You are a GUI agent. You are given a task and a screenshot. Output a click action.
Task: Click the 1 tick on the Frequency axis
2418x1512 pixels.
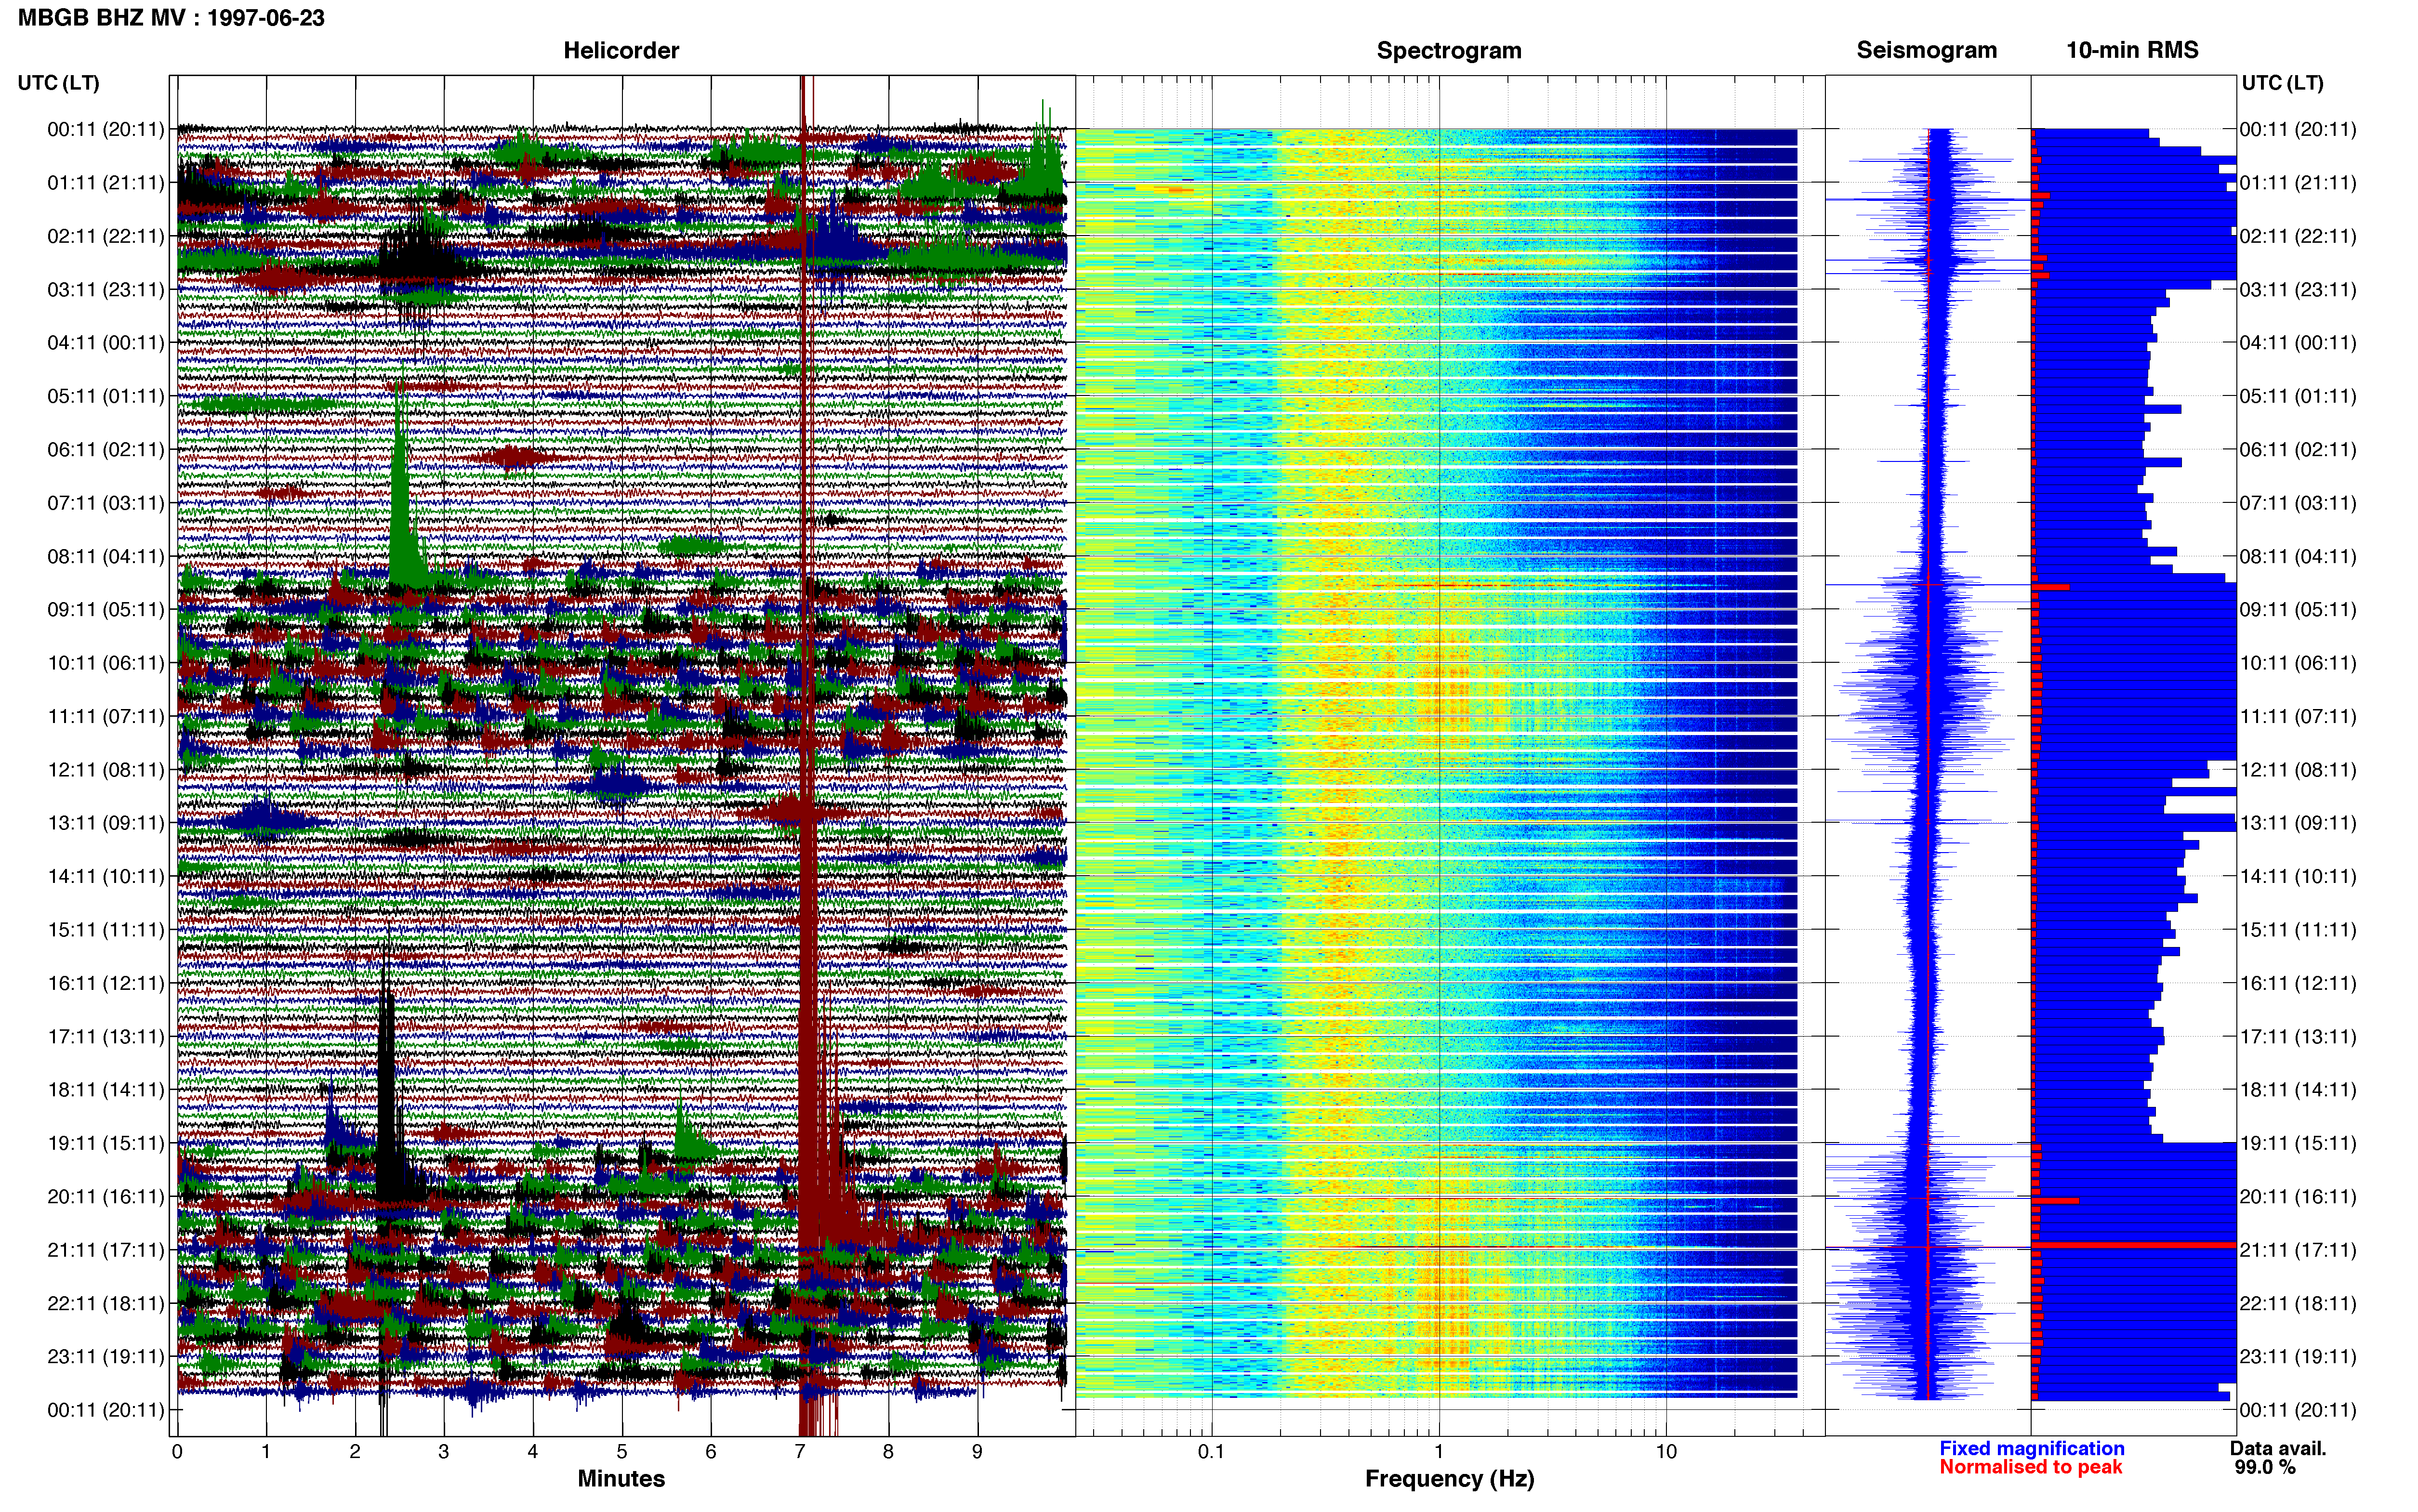[1439, 1452]
